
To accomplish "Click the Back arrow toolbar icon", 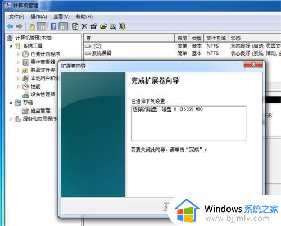I will coord(10,26).
